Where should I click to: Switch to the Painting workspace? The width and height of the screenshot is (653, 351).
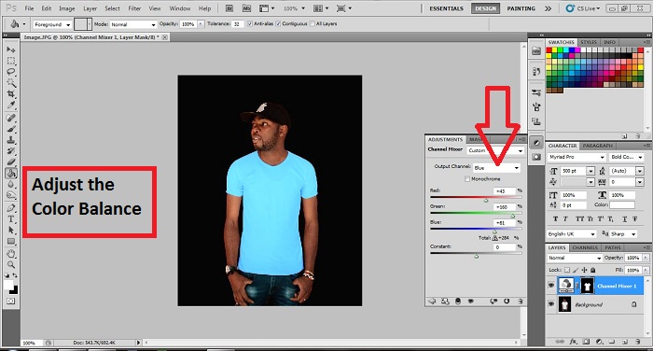(521, 8)
